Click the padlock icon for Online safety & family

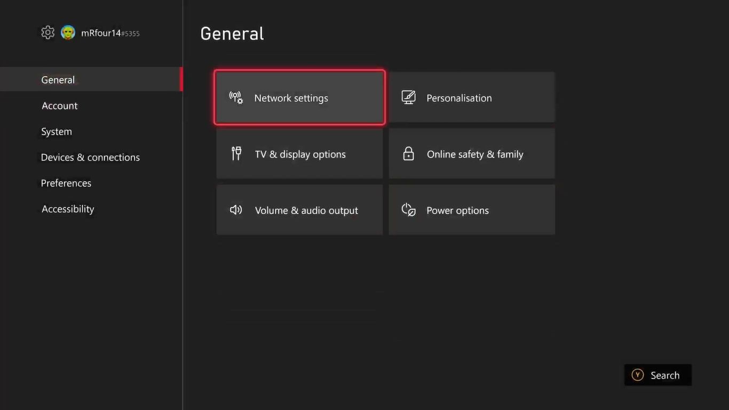pos(408,153)
